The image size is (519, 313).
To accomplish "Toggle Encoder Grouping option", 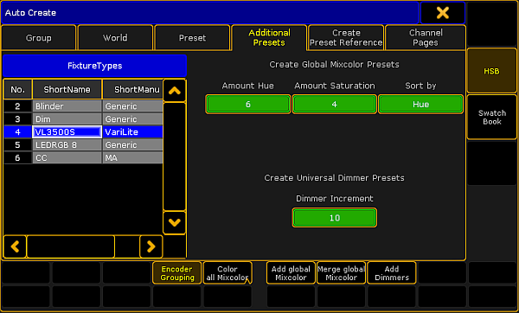I will (177, 273).
